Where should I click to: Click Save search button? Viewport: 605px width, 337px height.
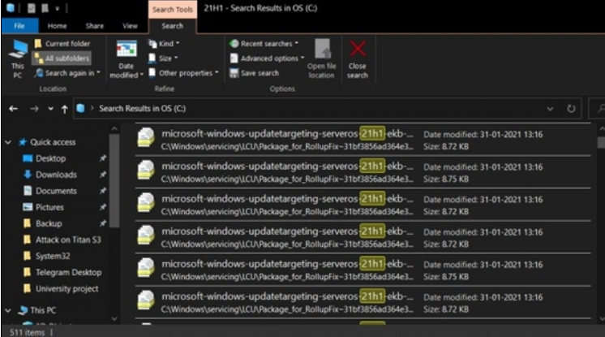(255, 73)
